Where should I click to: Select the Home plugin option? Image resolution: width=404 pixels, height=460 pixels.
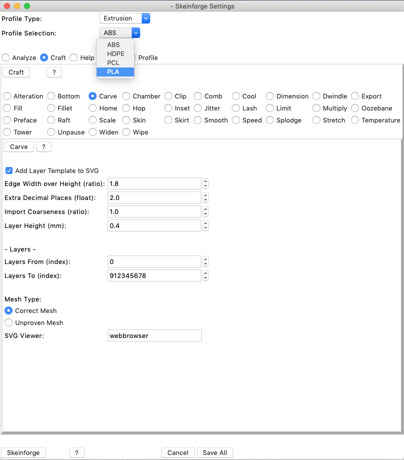click(93, 108)
